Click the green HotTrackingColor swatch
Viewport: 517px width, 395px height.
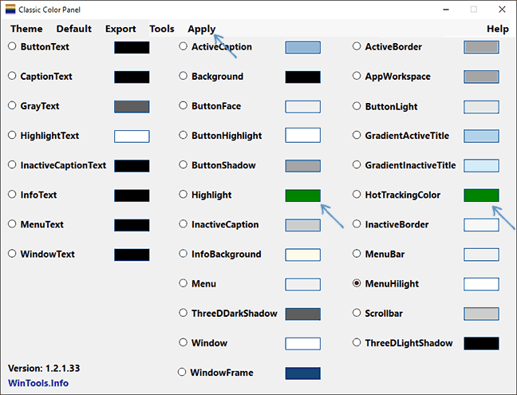click(x=481, y=196)
